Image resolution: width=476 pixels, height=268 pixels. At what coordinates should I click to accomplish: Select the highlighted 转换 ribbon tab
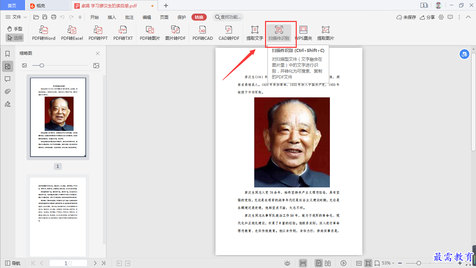coord(199,17)
